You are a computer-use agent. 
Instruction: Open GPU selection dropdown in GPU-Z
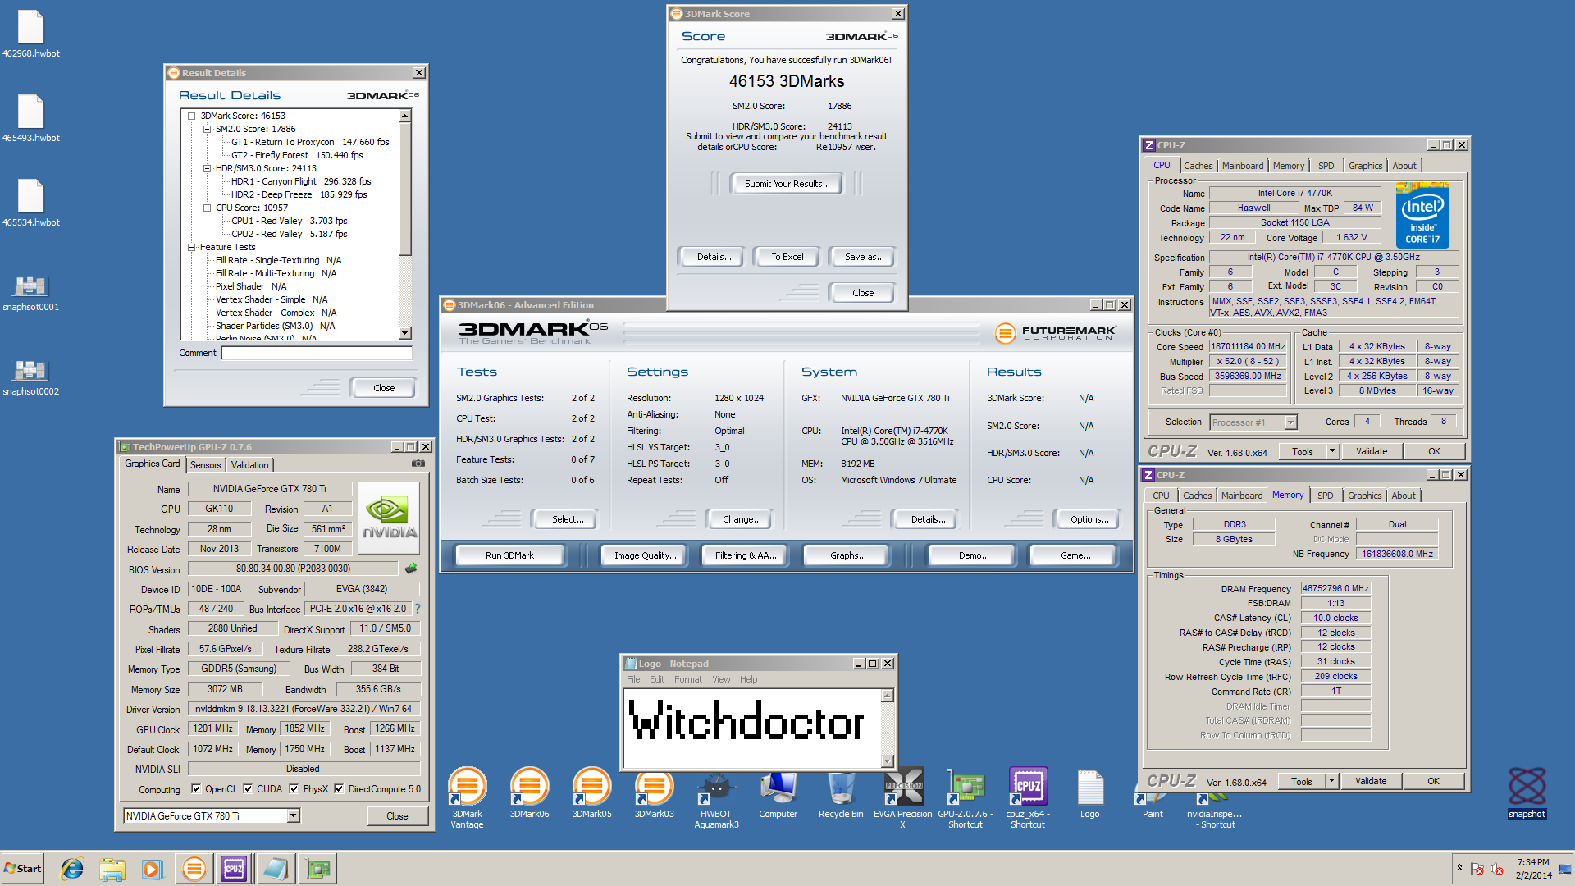click(294, 815)
